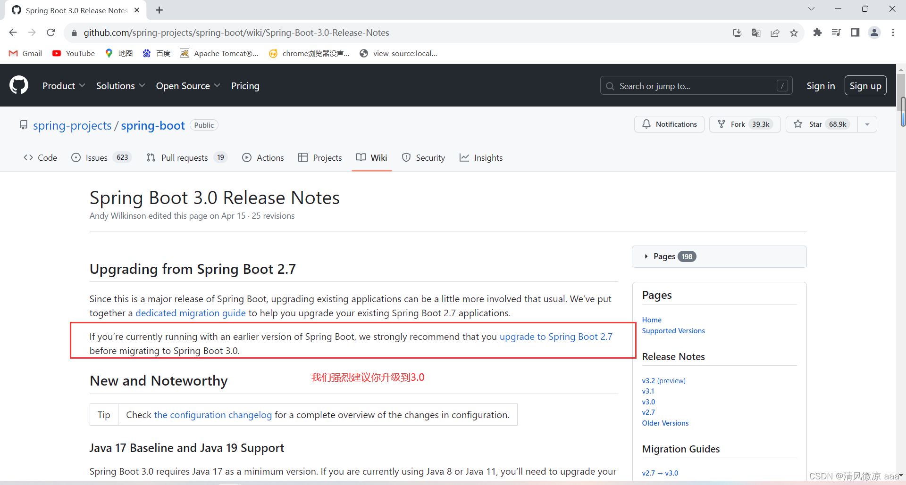Click the Search or jump to field
906x485 pixels.
coord(696,86)
